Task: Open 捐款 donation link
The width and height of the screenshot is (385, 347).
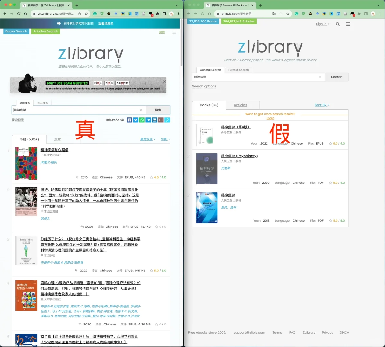Action: click(162, 32)
